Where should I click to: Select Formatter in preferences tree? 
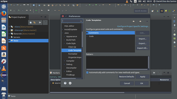coord(73,54)
